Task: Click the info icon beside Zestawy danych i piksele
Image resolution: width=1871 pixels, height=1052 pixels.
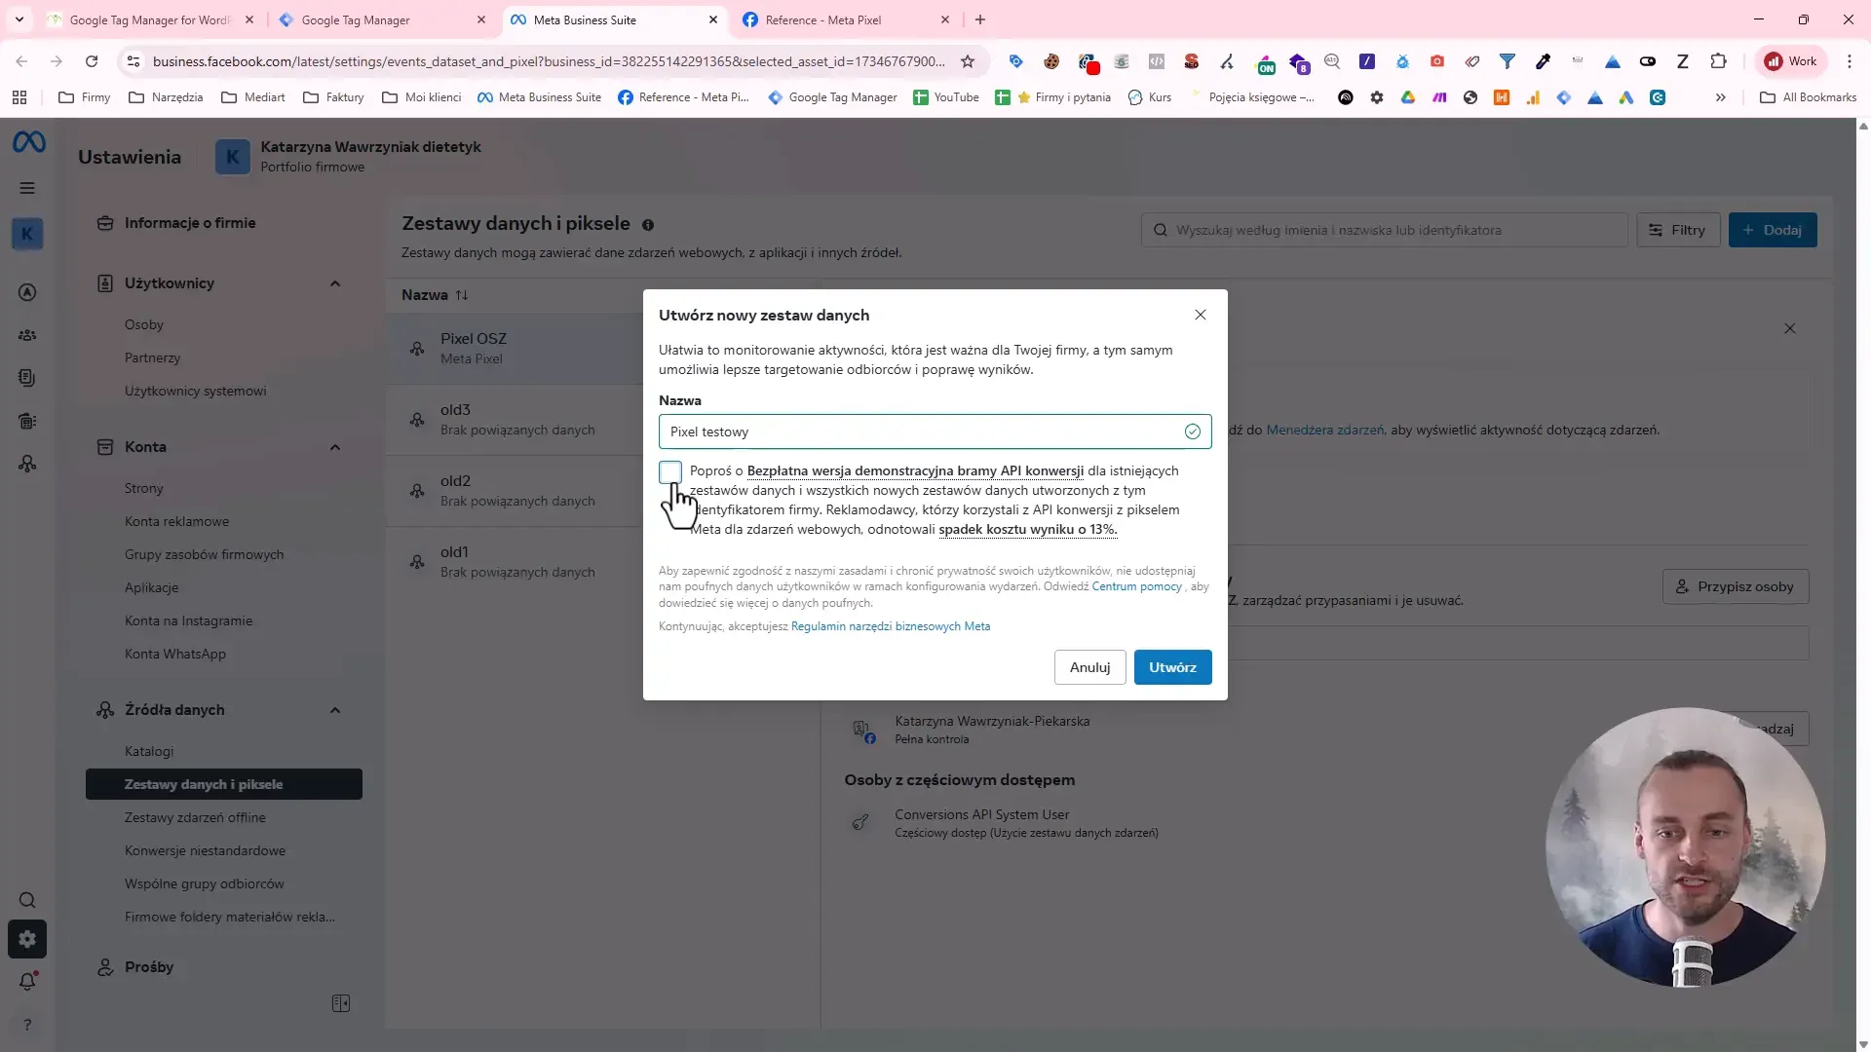Action: pos(648,225)
